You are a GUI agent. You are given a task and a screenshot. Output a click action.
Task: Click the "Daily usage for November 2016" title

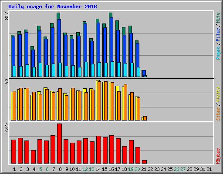[53, 7]
